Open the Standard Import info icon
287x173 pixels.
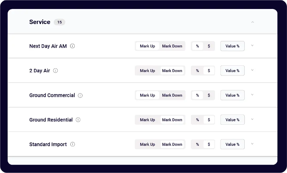coord(72,144)
